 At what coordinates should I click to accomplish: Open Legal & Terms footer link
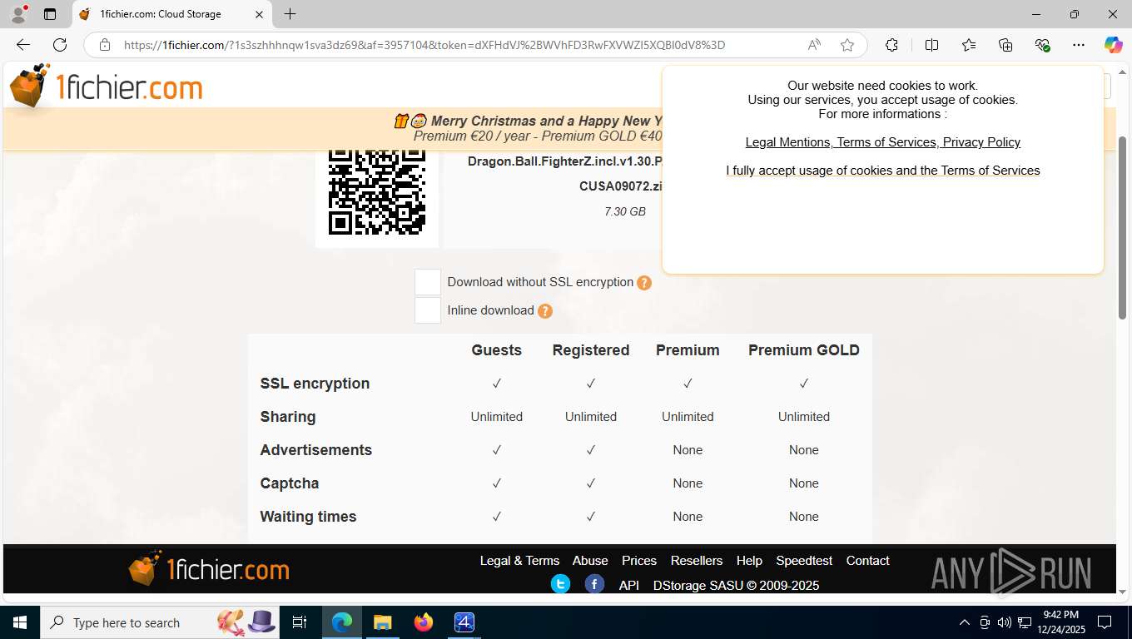click(519, 561)
